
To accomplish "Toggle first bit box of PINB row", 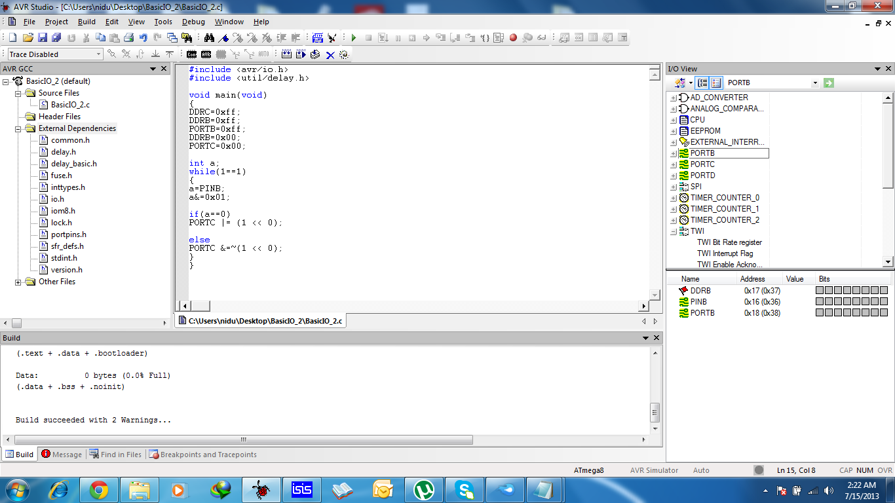I will [x=820, y=301].
